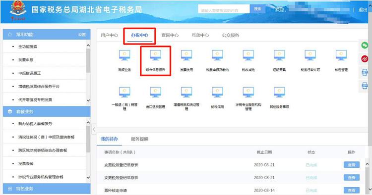Open 申报错误更正 in the sidebar

[x=30, y=73]
